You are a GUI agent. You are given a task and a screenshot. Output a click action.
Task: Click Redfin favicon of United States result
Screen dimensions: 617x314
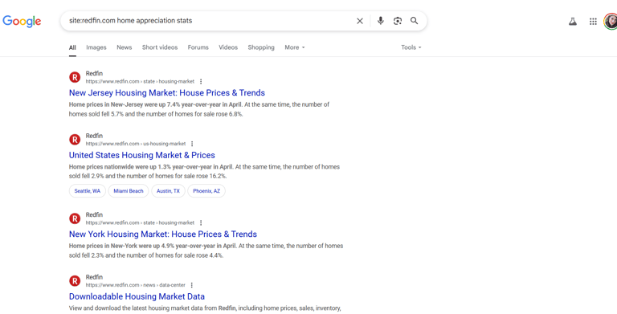(75, 139)
